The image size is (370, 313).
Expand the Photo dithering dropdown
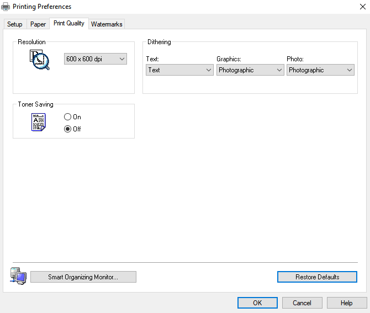tap(320, 70)
